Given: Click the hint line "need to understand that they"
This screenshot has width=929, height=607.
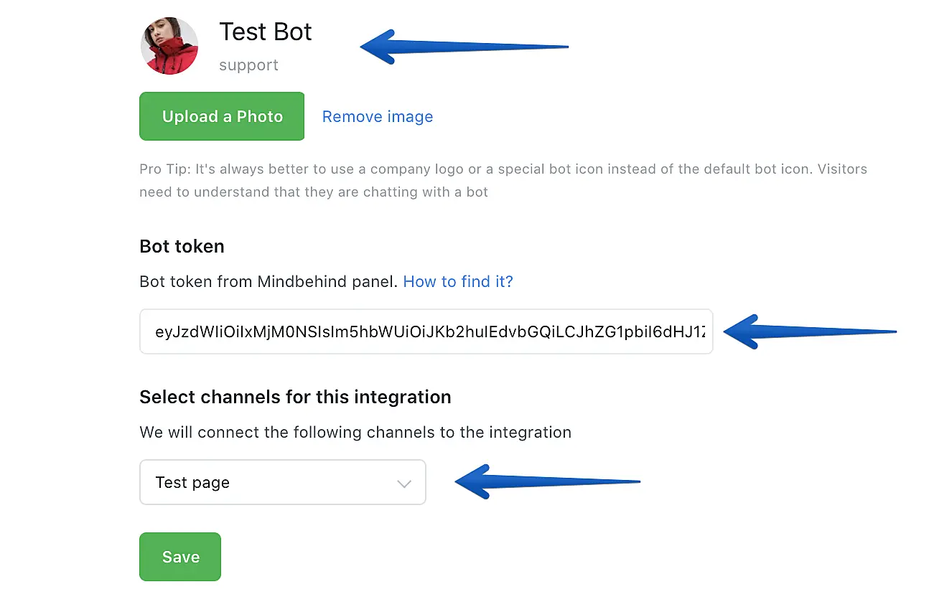Looking at the screenshot, I should 313,192.
